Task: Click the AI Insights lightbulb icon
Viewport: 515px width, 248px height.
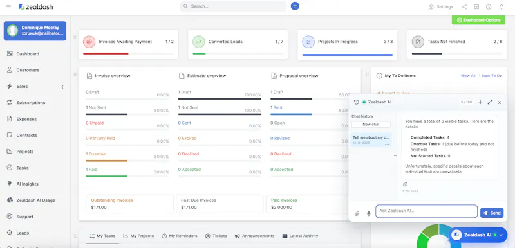Action: click(10, 184)
